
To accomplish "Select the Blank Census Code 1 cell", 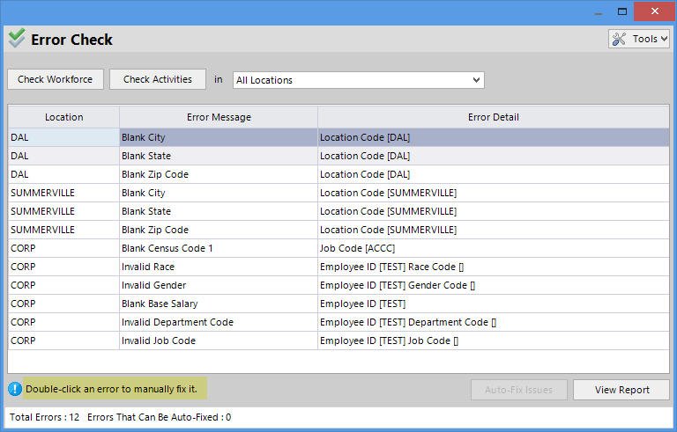I will (219, 248).
